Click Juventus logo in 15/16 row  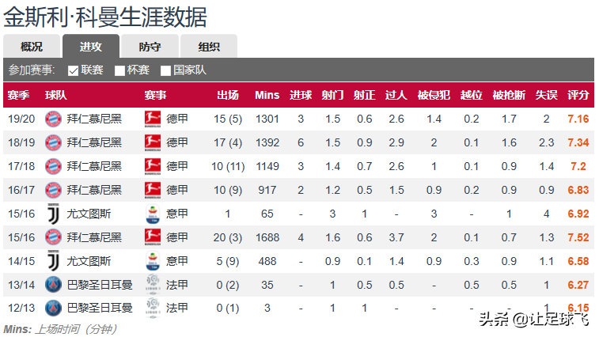[x=53, y=214]
